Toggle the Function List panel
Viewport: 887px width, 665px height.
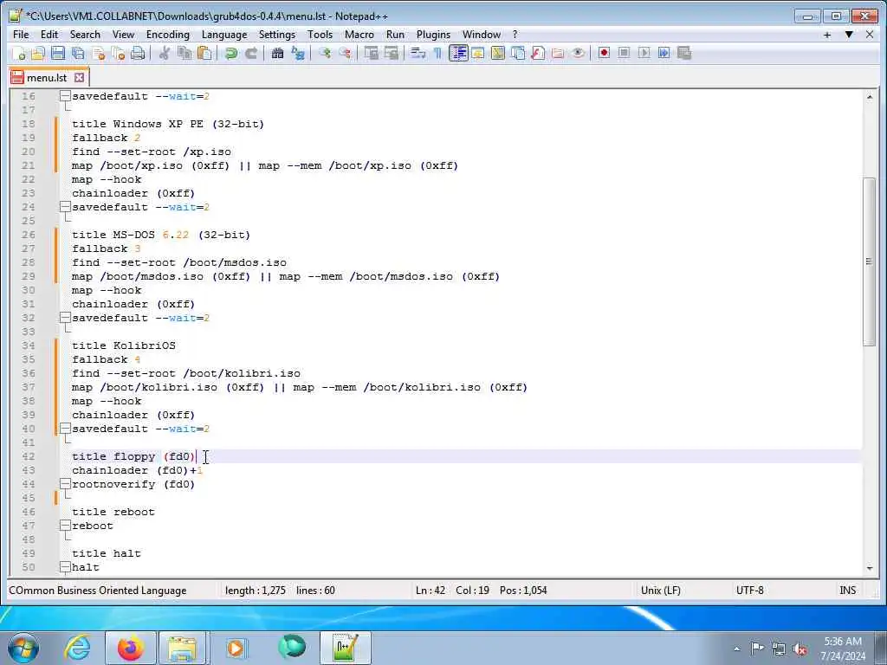coord(537,53)
